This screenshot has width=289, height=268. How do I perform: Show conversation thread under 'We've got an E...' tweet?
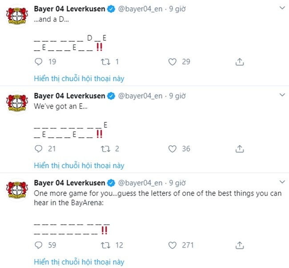79,166
